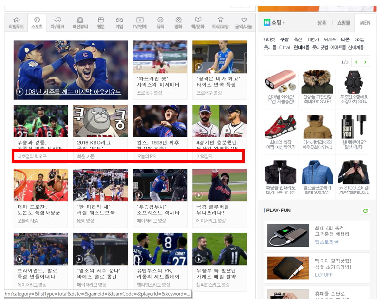Click the 야덕일지 label

point(205,156)
